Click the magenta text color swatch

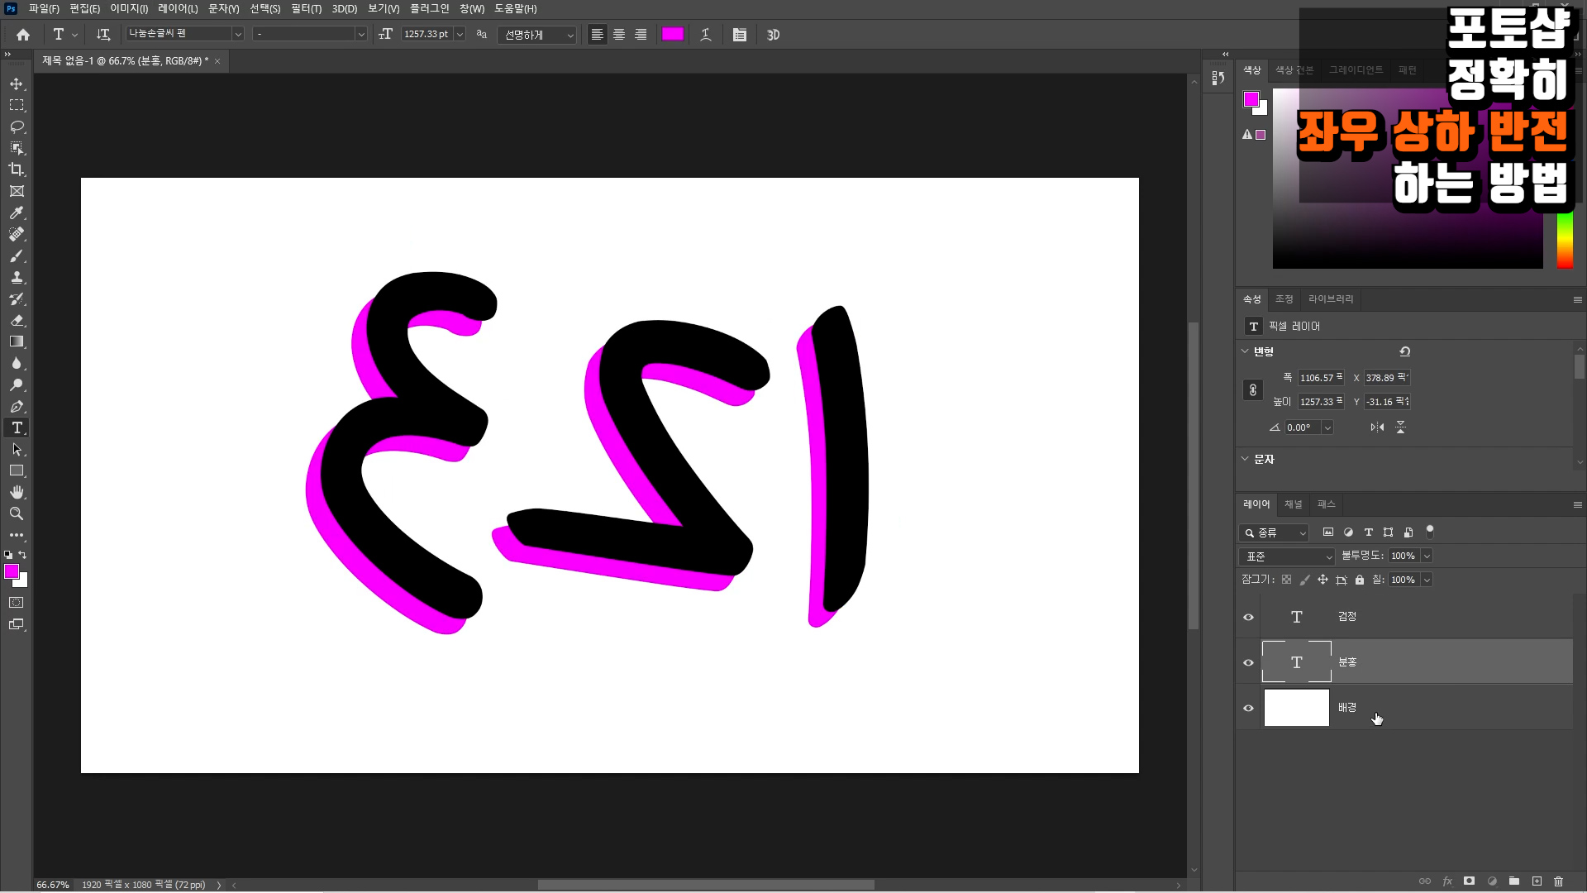(x=673, y=34)
